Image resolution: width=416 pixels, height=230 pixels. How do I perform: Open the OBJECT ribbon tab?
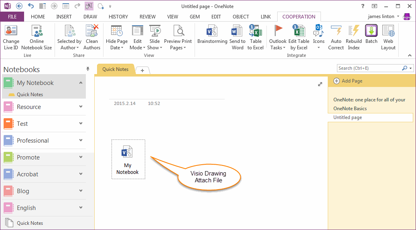[241, 17]
